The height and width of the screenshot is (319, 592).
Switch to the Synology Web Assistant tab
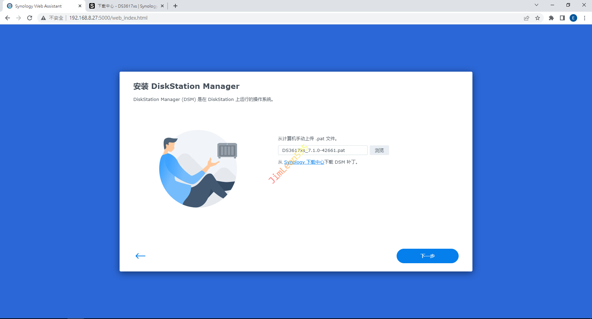click(x=40, y=6)
